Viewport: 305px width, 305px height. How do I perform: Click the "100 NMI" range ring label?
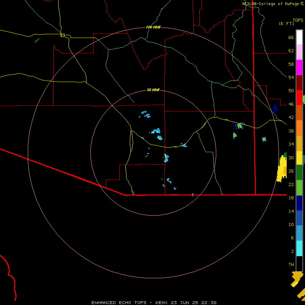click(x=153, y=27)
